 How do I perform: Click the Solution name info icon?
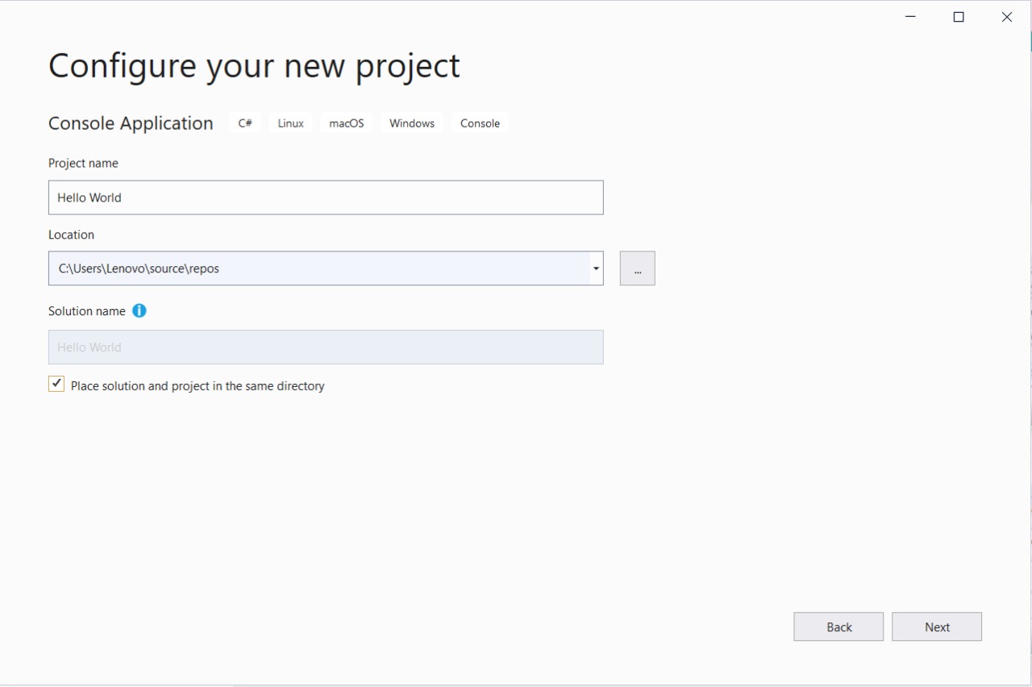139,310
